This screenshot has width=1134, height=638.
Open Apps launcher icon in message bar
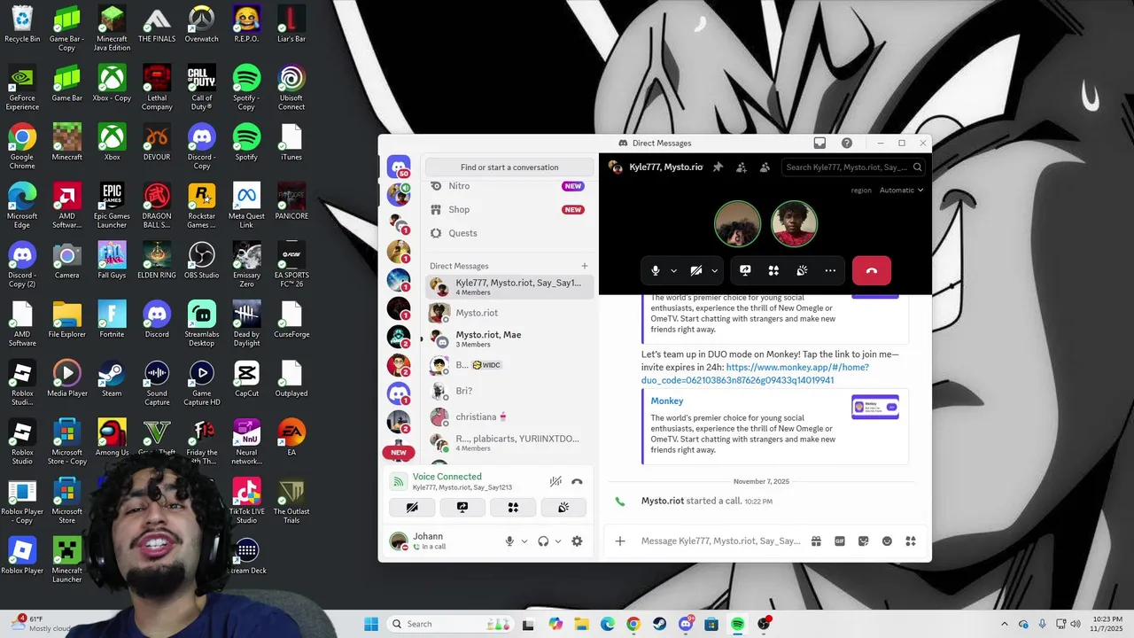click(910, 541)
